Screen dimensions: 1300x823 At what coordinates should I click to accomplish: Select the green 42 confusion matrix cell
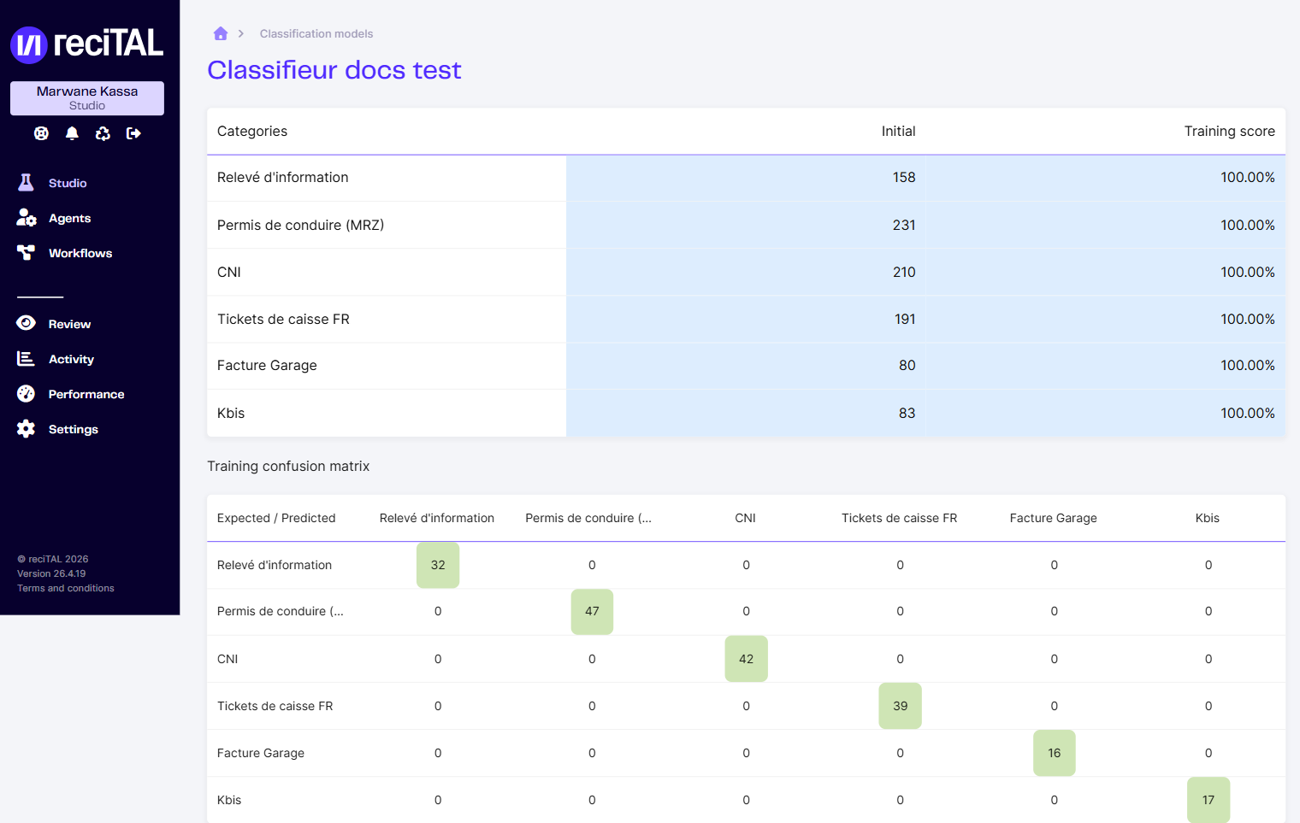point(747,659)
